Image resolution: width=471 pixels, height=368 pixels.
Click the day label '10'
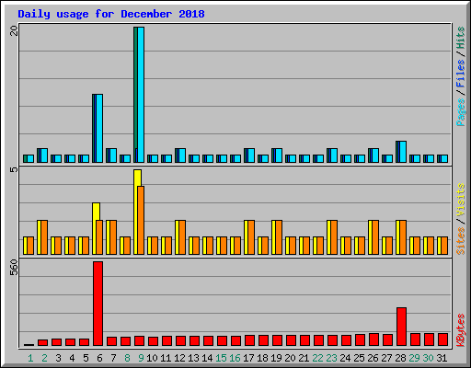[152, 358]
